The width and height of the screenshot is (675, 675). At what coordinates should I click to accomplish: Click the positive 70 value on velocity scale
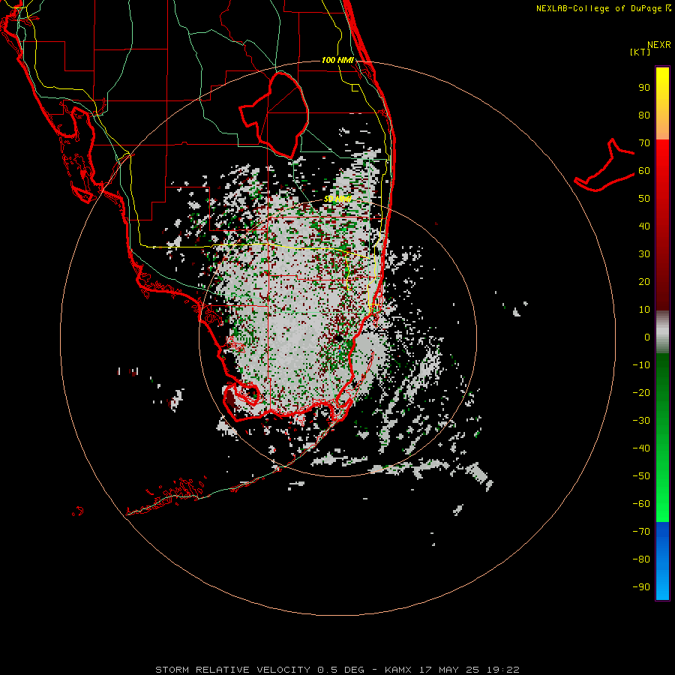pos(644,143)
